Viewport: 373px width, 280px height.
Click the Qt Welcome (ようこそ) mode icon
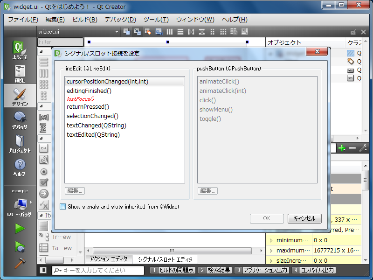pos(20,50)
